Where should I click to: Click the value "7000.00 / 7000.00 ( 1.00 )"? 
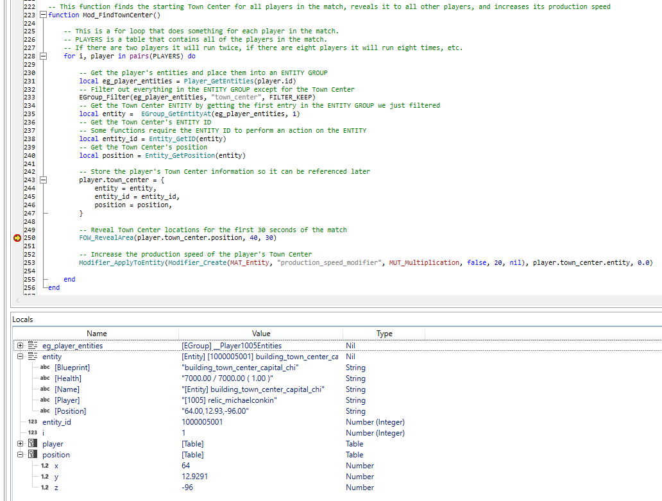coord(227,378)
